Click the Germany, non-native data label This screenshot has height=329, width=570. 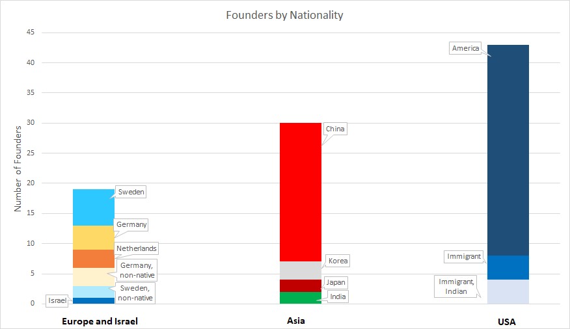pos(137,270)
